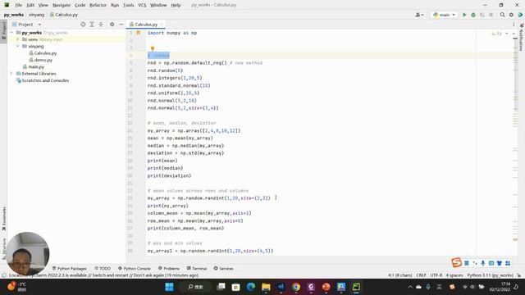Jump to next highlighted error arrow
Image resolution: width=525 pixels, height=295 pixels.
tap(514, 34)
